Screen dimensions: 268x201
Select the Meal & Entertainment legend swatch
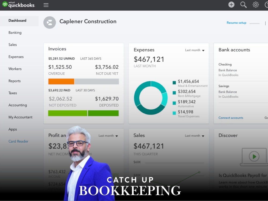[x=174, y=83]
